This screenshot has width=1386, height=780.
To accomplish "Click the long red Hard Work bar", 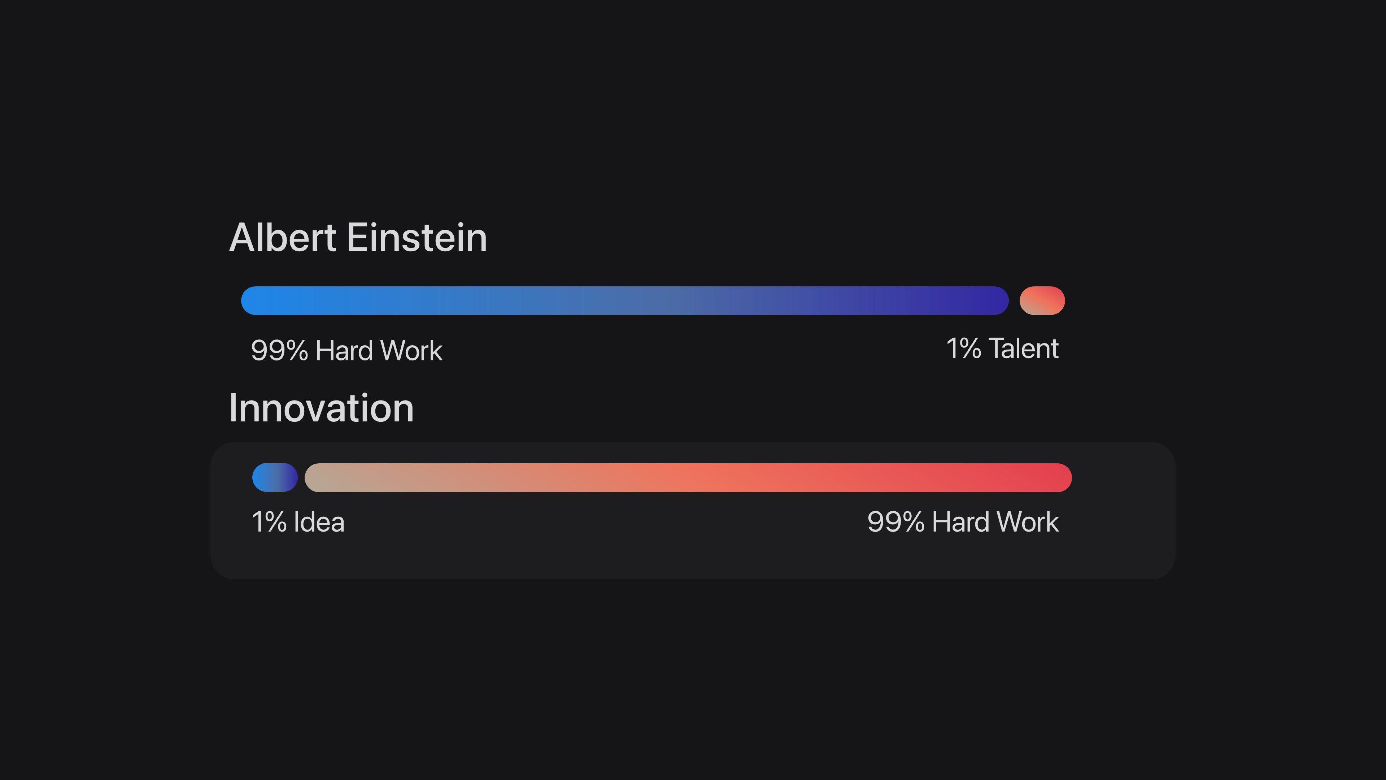I will [x=688, y=477].
